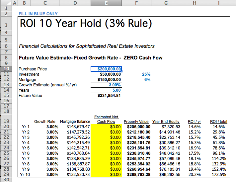Click the Mortgage Balance column heading
Image resolution: width=236 pixels, height=182 pixels.
tap(75, 122)
